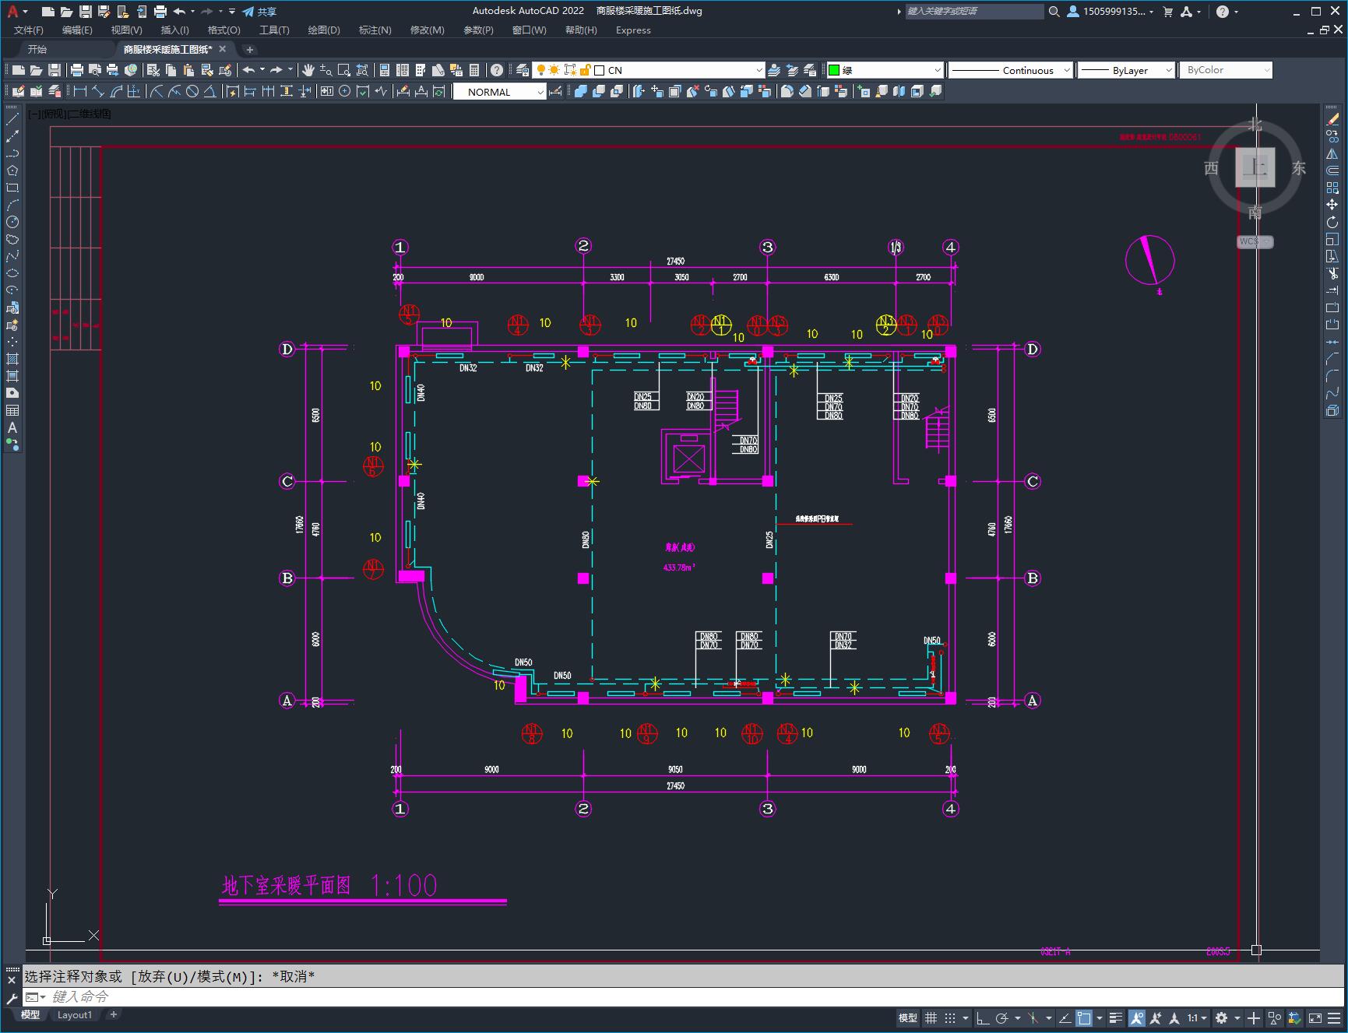
Task: Add a new layout with plus
Action: point(114,1014)
